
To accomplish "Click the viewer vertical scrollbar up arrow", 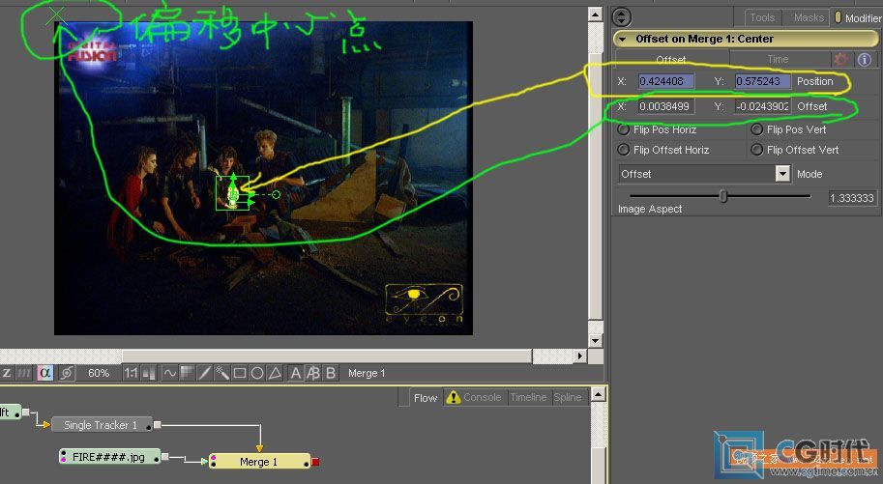I will coord(596,14).
